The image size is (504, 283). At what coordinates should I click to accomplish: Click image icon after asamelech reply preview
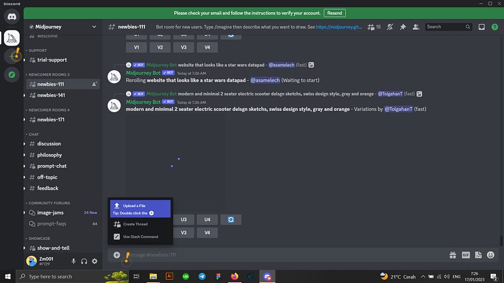pos(311,65)
